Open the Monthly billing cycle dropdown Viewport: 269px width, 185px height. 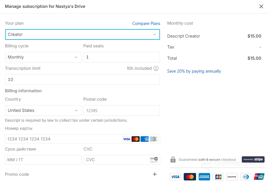point(43,57)
